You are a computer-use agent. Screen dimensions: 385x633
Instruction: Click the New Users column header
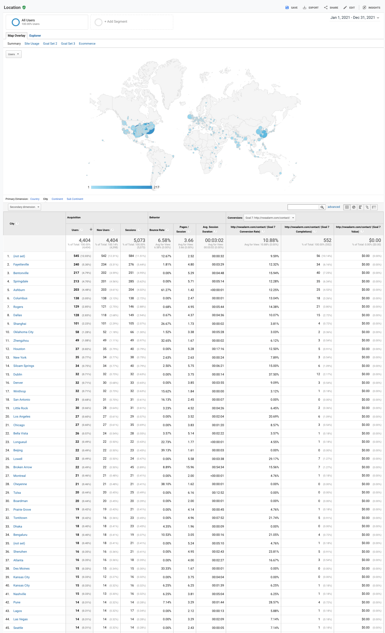tap(107, 230)
